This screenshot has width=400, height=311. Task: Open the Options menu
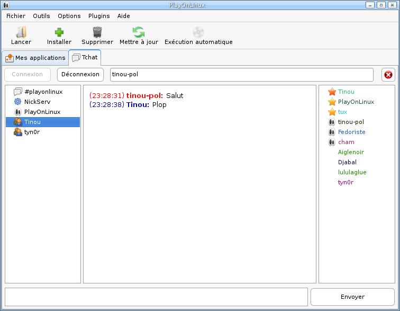coord(69,16)
